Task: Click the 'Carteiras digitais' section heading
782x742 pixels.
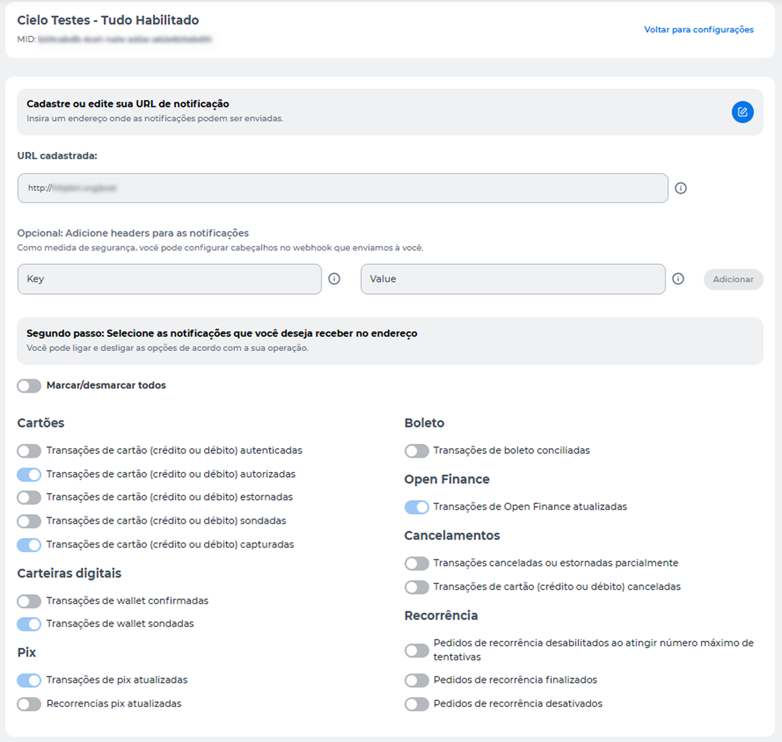Action: 69,573
